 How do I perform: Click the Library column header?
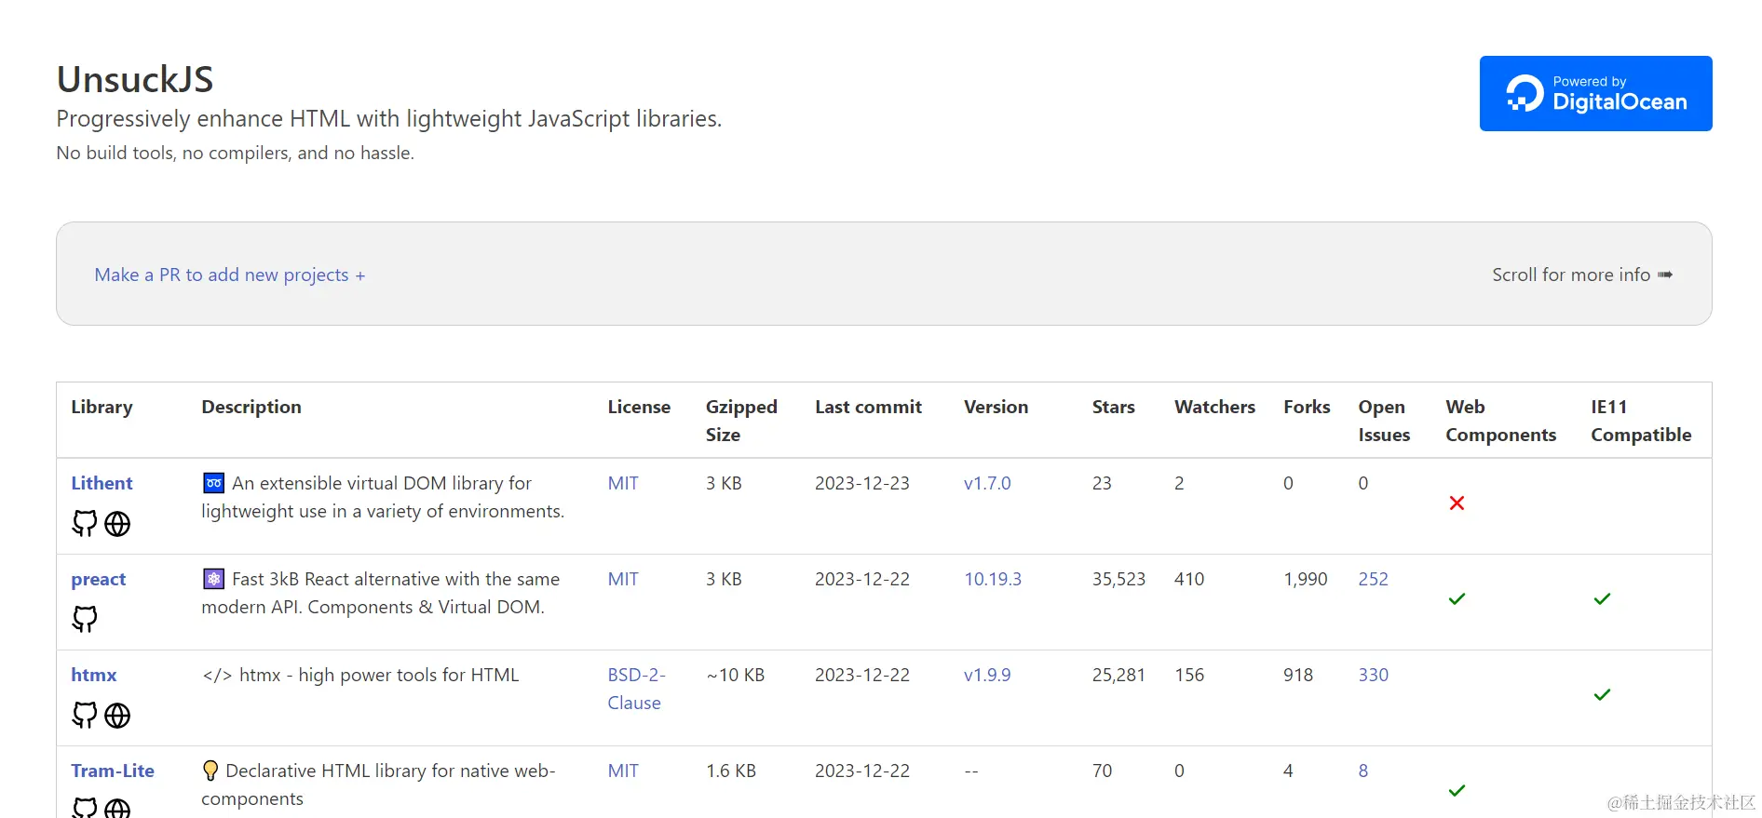[x=102, y=407]
